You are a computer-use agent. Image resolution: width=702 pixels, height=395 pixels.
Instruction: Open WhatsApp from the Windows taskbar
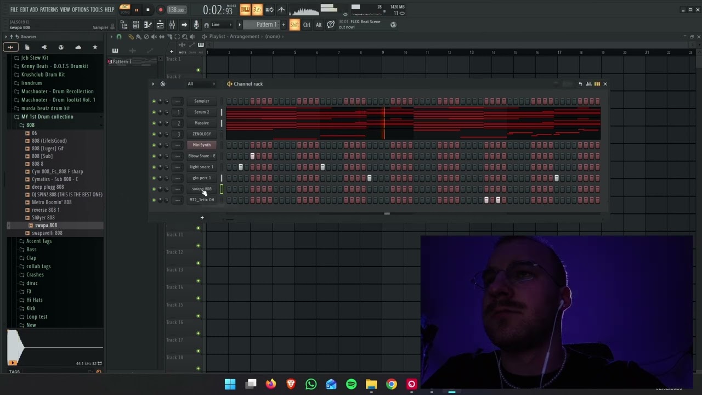311,384
